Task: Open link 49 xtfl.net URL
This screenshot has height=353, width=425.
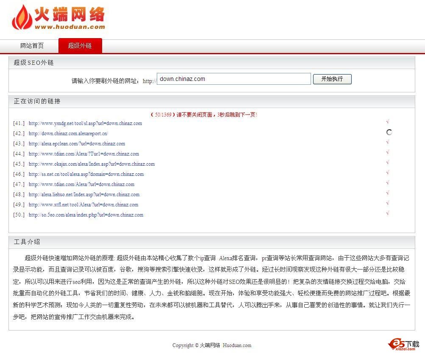Action: pos(83,205)
